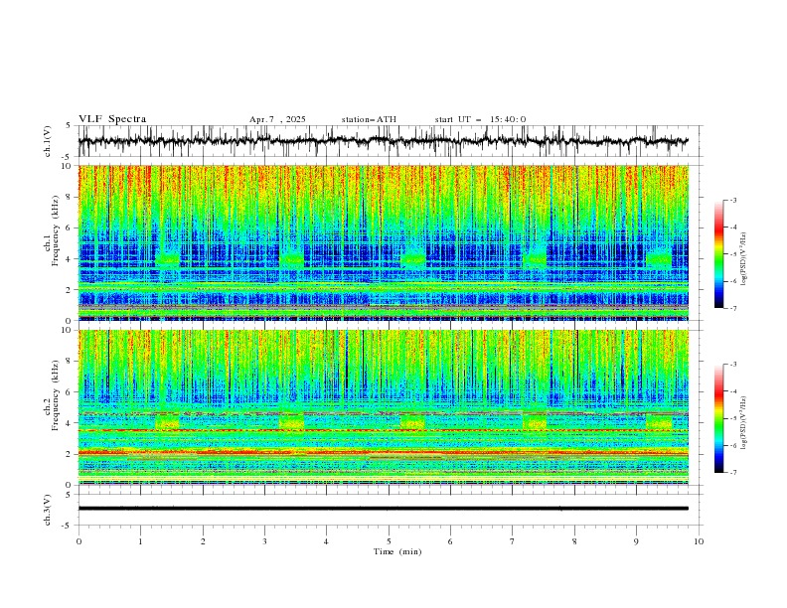Select the "start UT = 15:40:0" text
This screenshot has width=787, height=608.
click(x=480, y=119)
